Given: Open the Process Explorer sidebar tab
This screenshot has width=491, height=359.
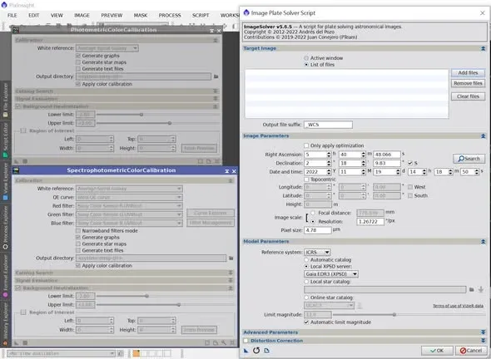Looking at the screenshot, I should tap(5, 228).
